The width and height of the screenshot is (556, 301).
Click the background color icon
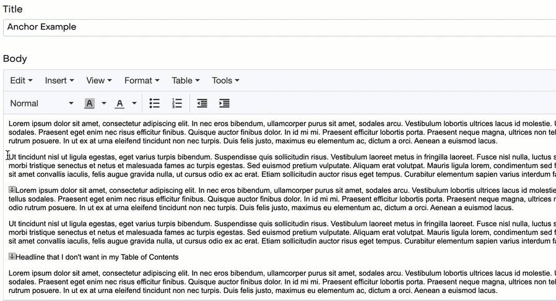(x=90, y=103)
